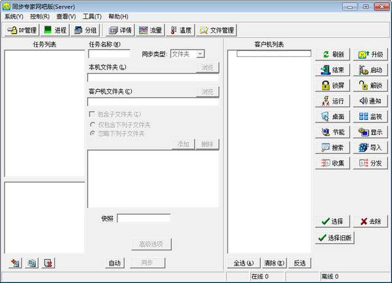Click the 快照 snapshot text field
Viewport: 392px width, 283px height.
(x=143, y=218)
